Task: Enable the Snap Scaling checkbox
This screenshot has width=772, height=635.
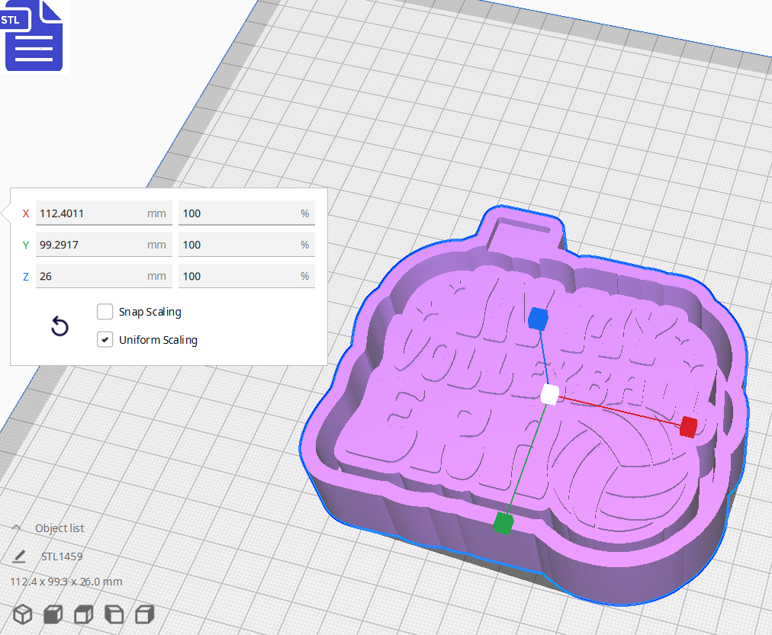Action: click(x=105, y=311)
